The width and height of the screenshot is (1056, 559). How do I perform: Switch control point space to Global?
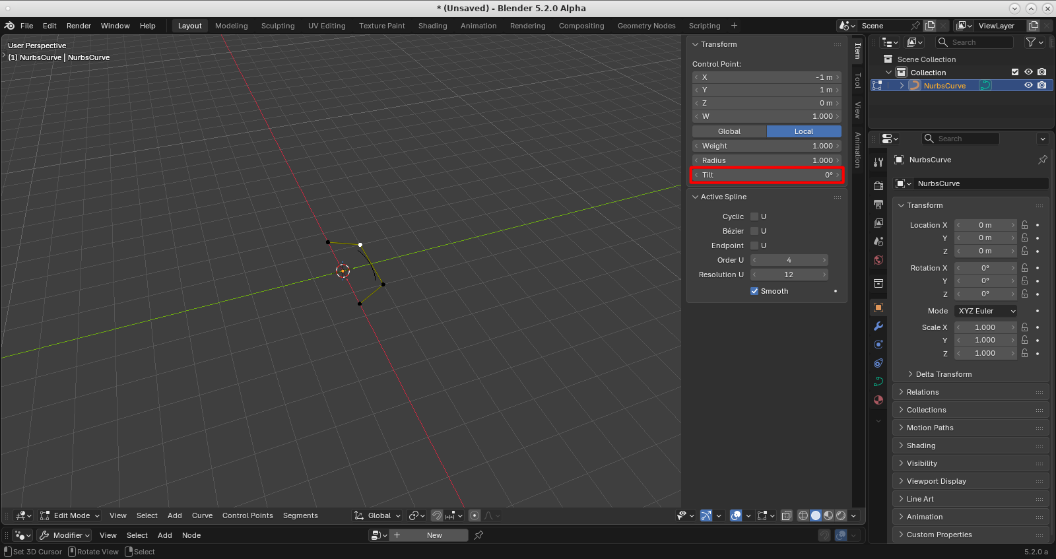pos(729,131)
